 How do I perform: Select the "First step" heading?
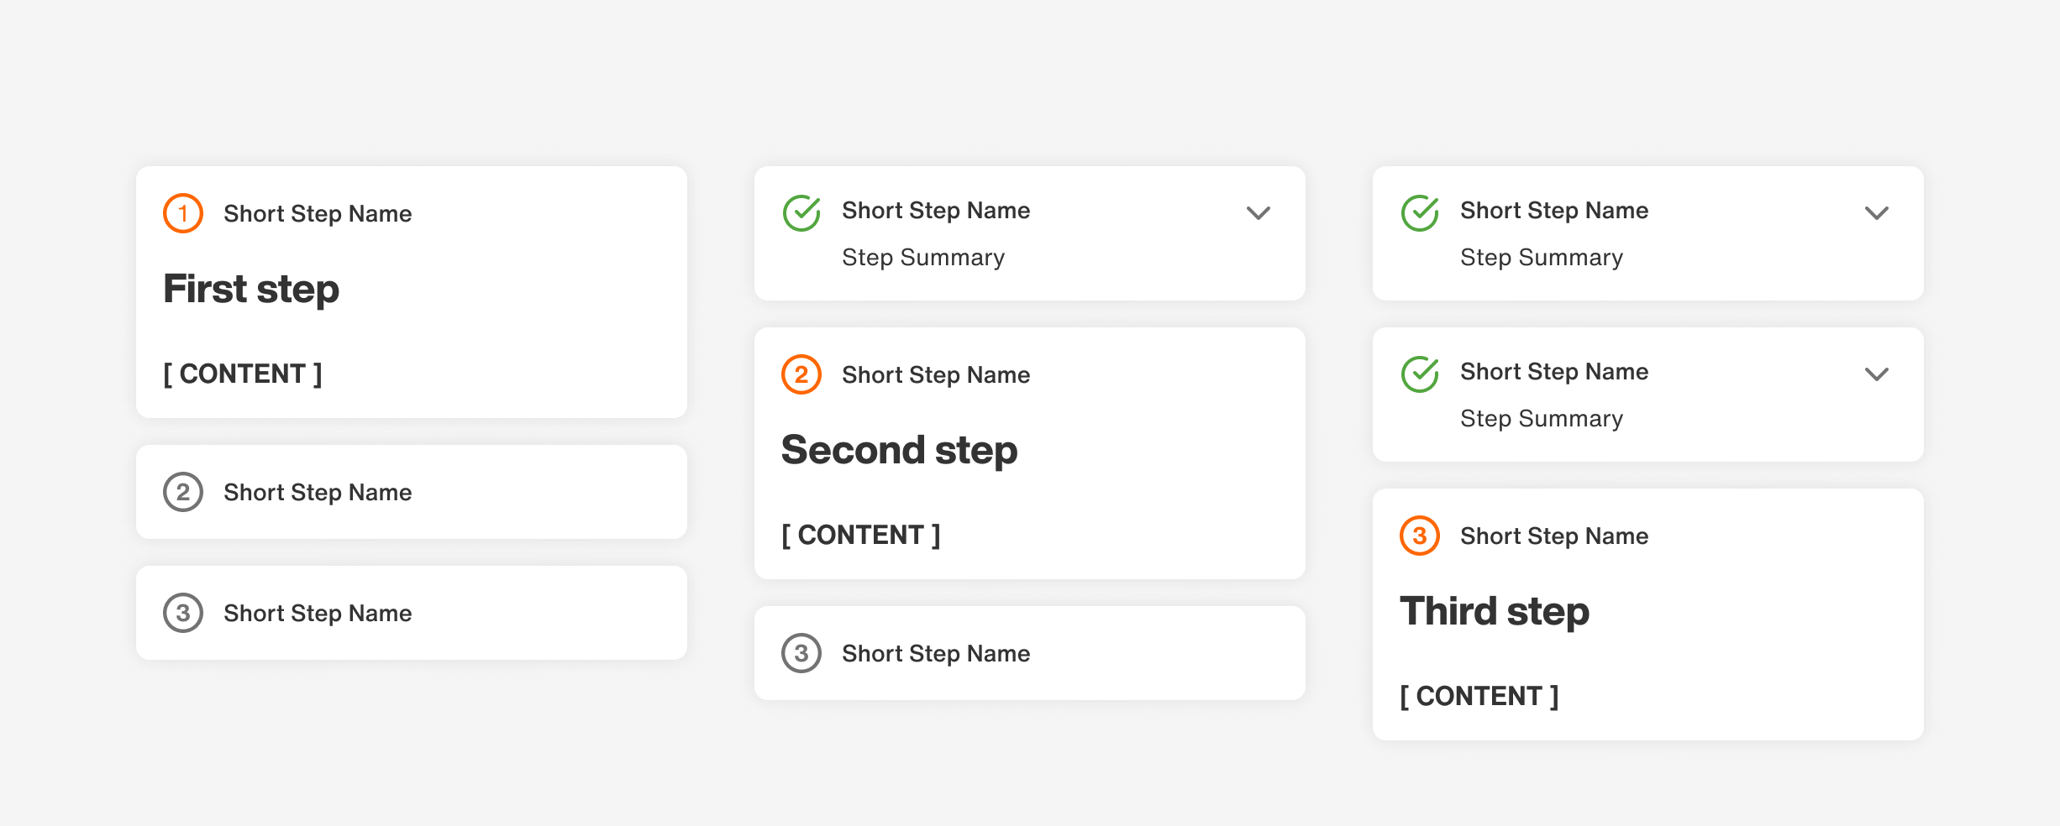pos(251,290)
